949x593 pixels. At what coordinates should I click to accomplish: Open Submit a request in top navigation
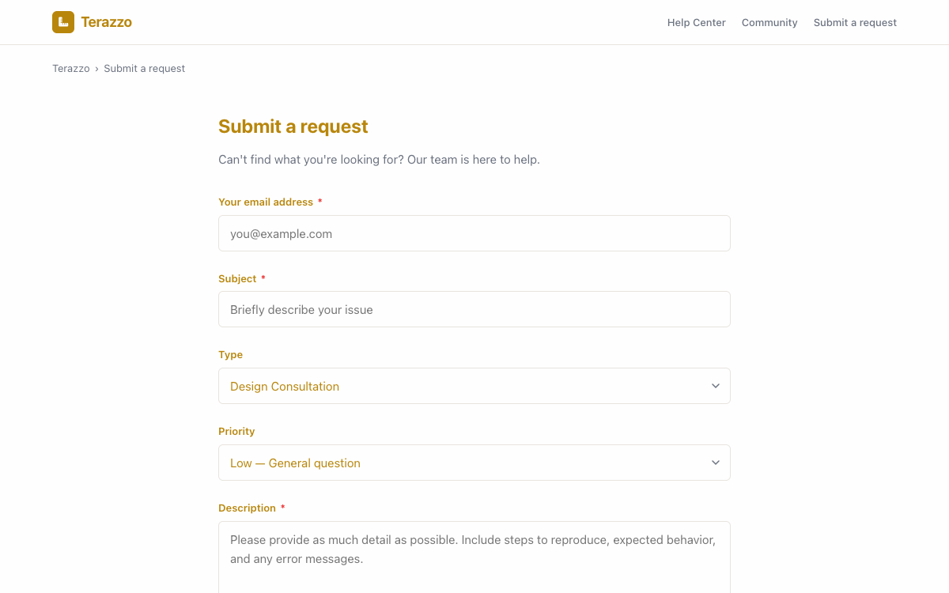[x=855, y=23]
